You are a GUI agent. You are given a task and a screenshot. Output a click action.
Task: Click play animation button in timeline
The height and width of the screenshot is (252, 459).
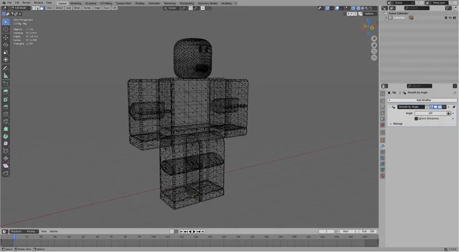tap(194, 231)
